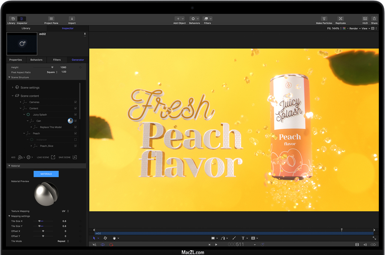This screenshot has height=255, width=385.
Task: Open the HUD panel
Action: click(365, 19)
